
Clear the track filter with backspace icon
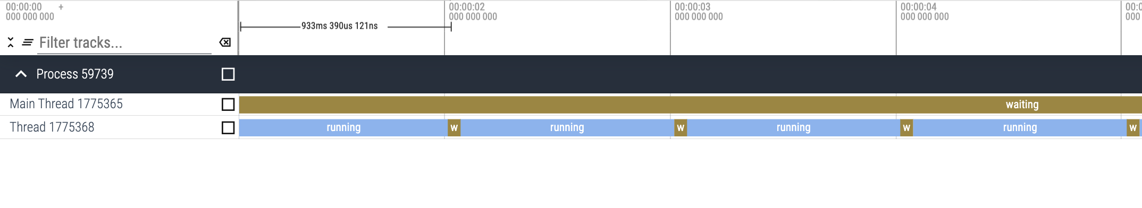[225, 42]
